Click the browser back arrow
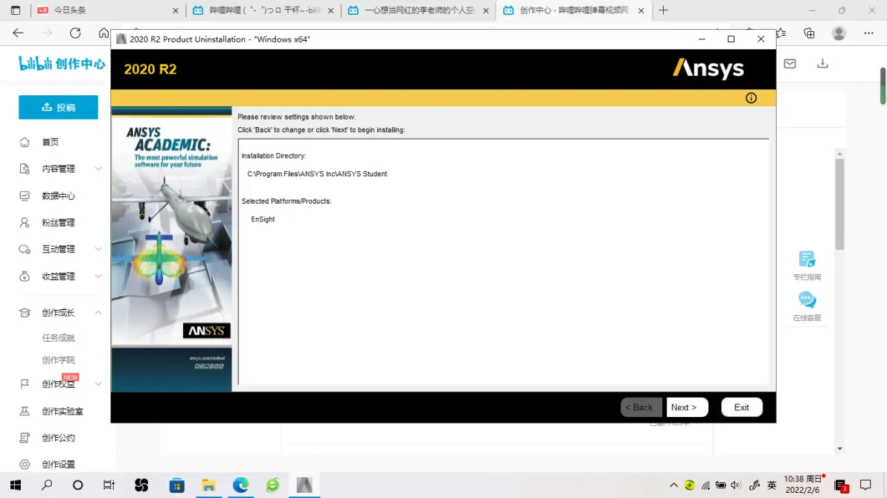 point(18,33)
